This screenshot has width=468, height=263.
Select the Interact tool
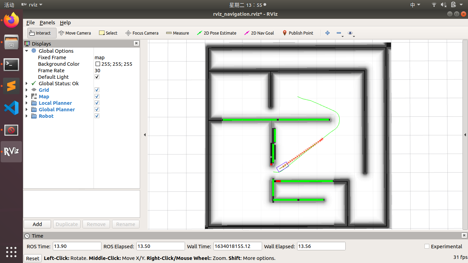tap(41, 33)
